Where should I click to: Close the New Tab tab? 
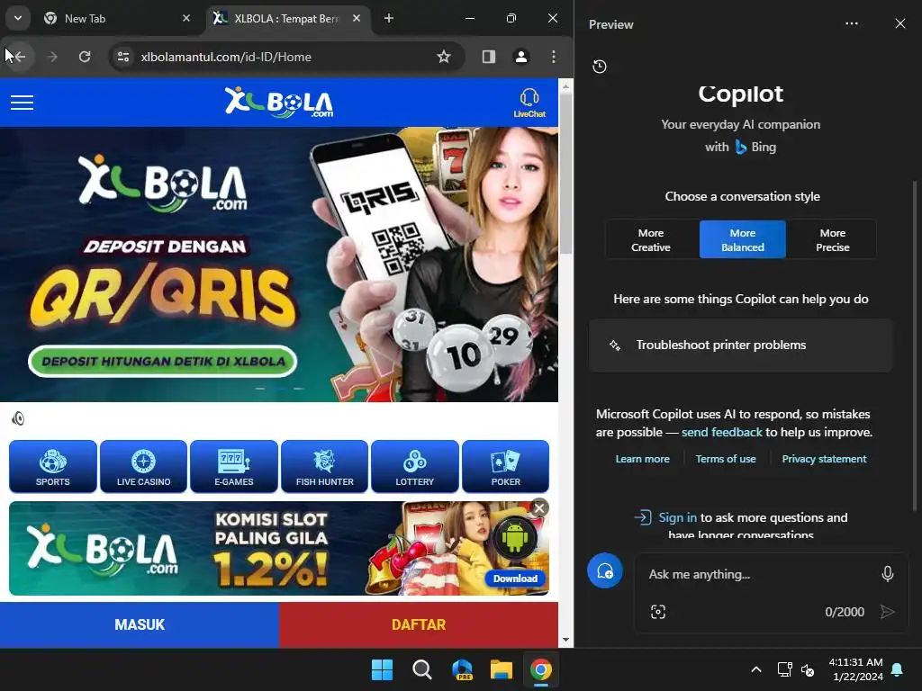pyautogui.click(x=186, y=18)
